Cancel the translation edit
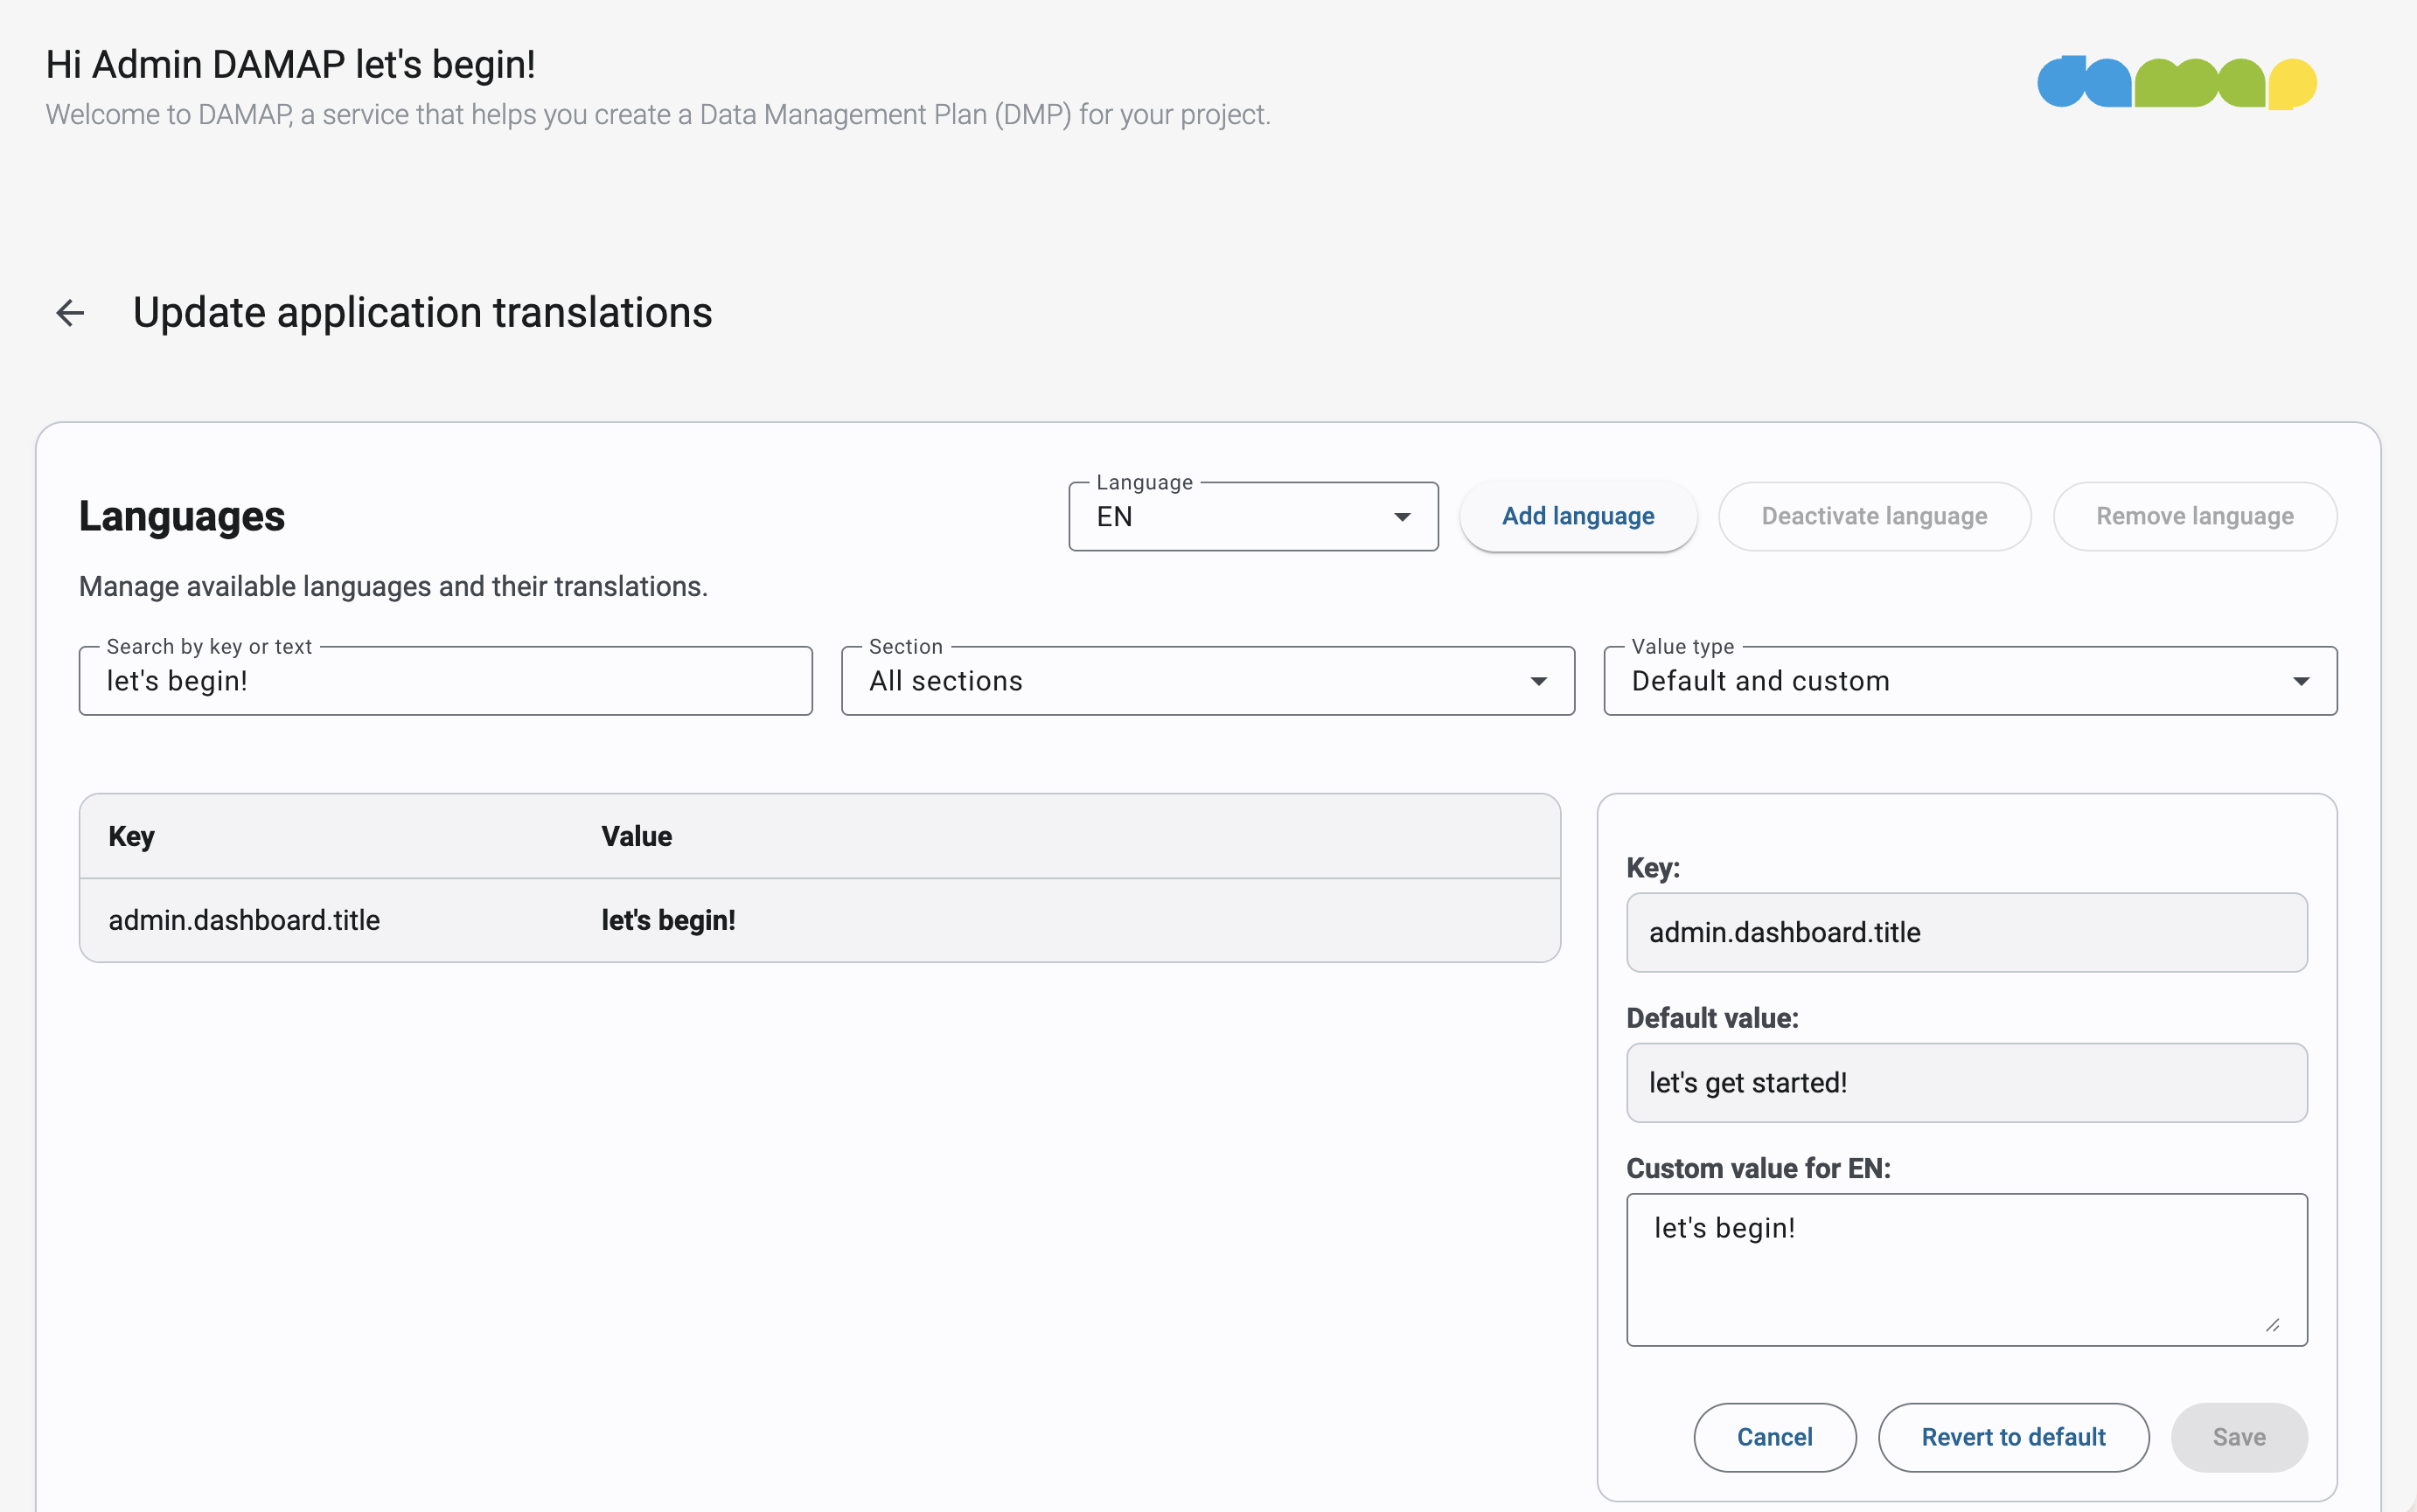Screen dimensions: 2417x1512 (x=1775, y=1437)
